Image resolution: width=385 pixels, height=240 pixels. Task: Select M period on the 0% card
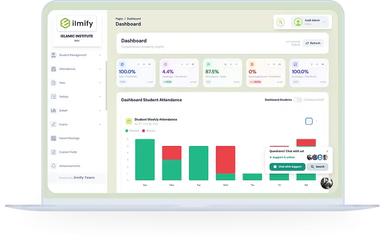tap(279, 65)
